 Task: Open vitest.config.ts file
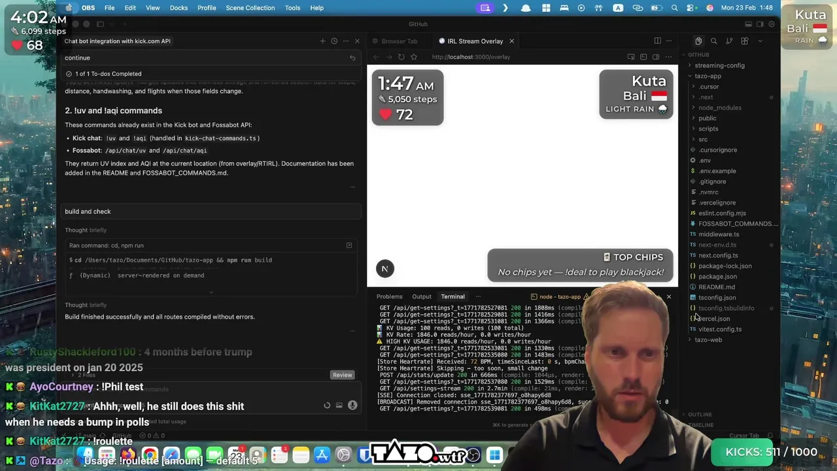[719, 329]
